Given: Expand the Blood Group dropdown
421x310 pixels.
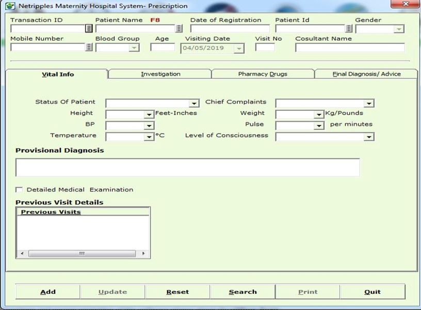Looking at the screenshot, I should tap(134, 48).
